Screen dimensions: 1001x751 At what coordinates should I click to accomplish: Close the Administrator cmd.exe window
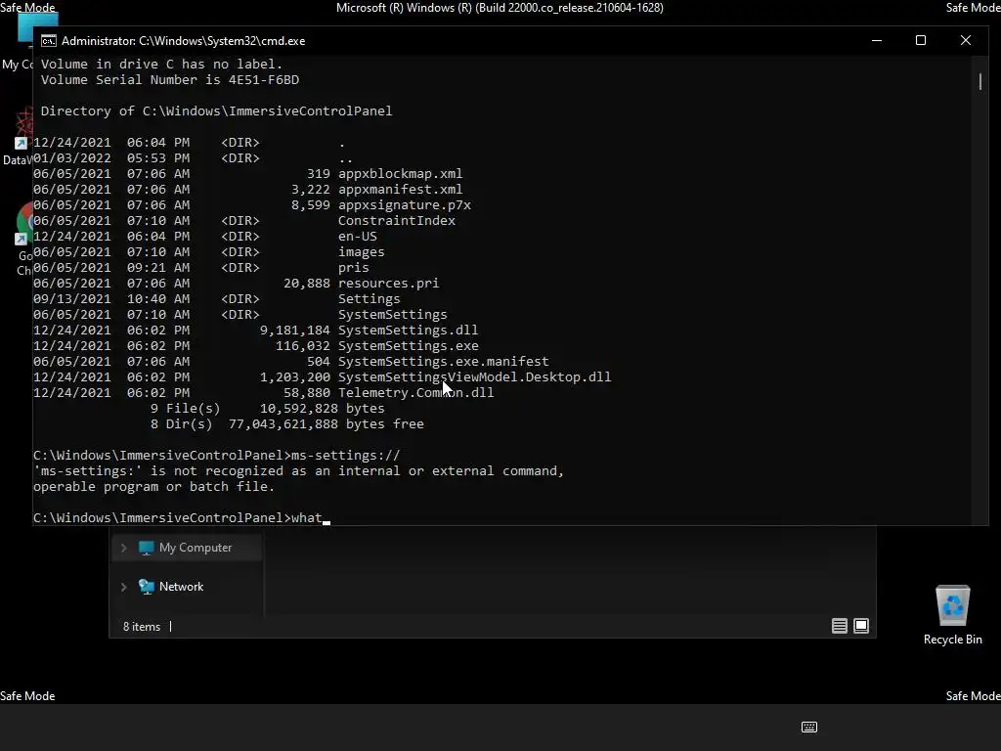click(965, 40)
